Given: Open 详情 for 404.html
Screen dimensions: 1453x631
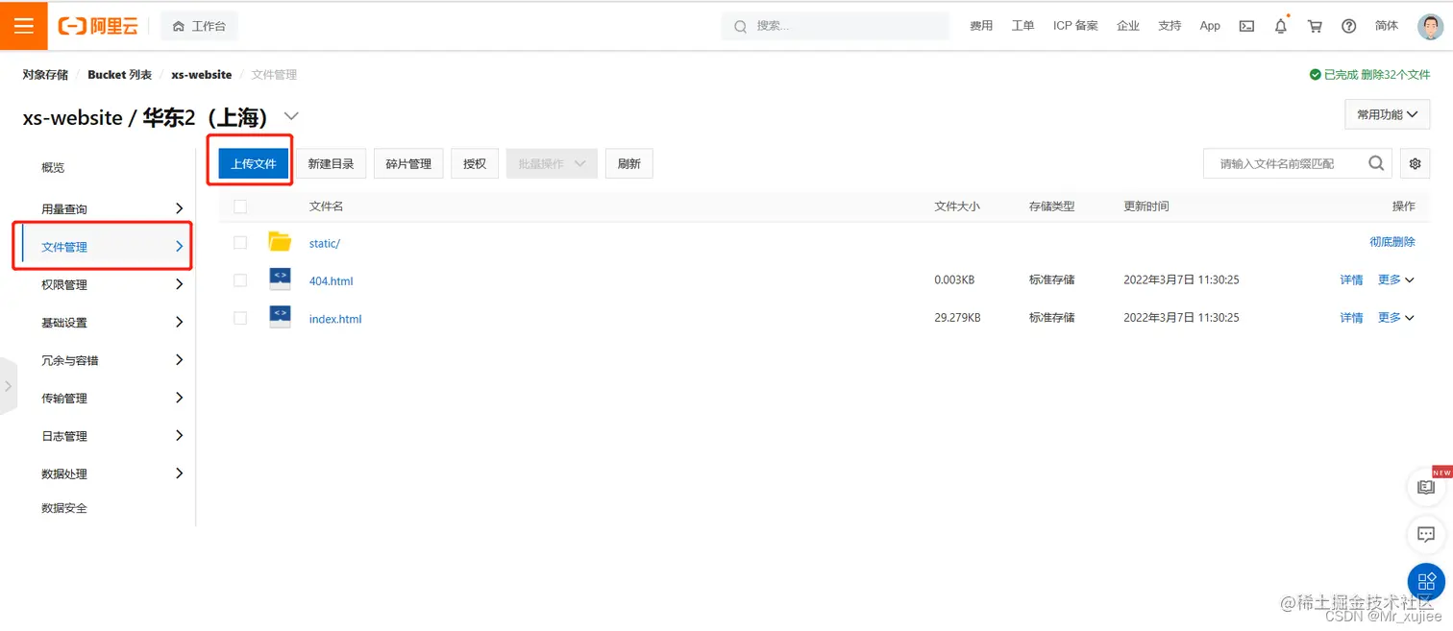Looking at the screenshot, I should point(1351,279).
